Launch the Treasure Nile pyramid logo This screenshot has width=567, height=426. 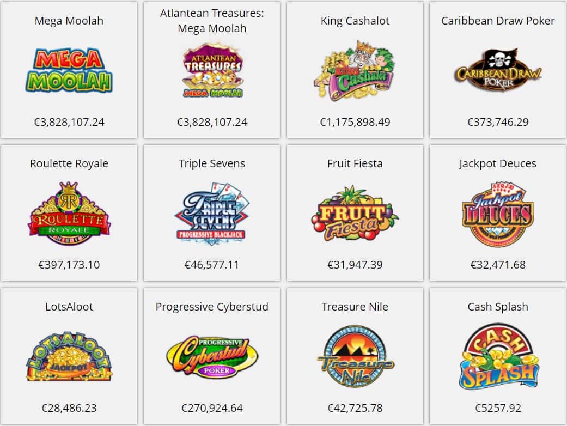tap(355, 356)
